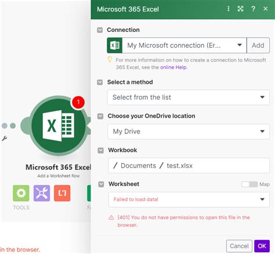This screenshot has height=254, width=275.
Task: Collapse the Workbook field toggle
Action: click(100, 150)
